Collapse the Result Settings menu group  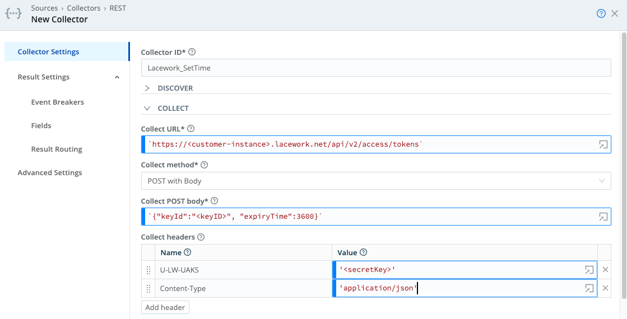117,77
